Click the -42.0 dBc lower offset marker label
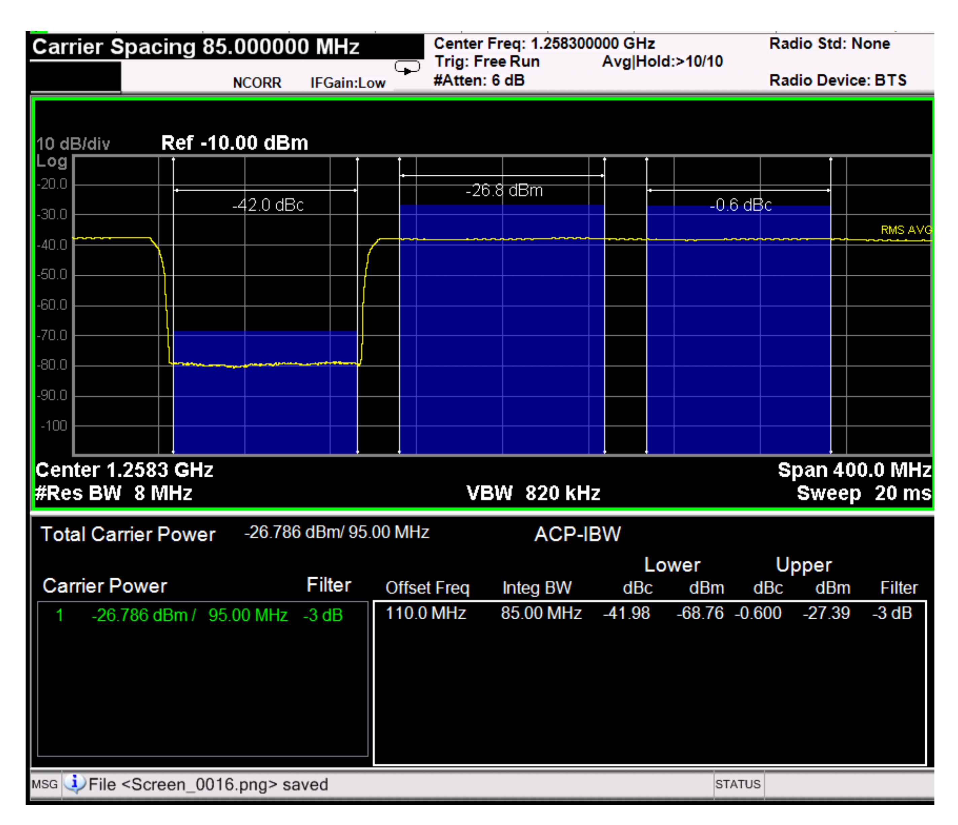This screenshot has width=958, height=825. (x=268, y=205)
